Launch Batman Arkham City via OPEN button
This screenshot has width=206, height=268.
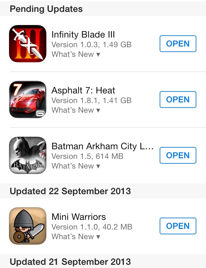(x=178, y=155)
